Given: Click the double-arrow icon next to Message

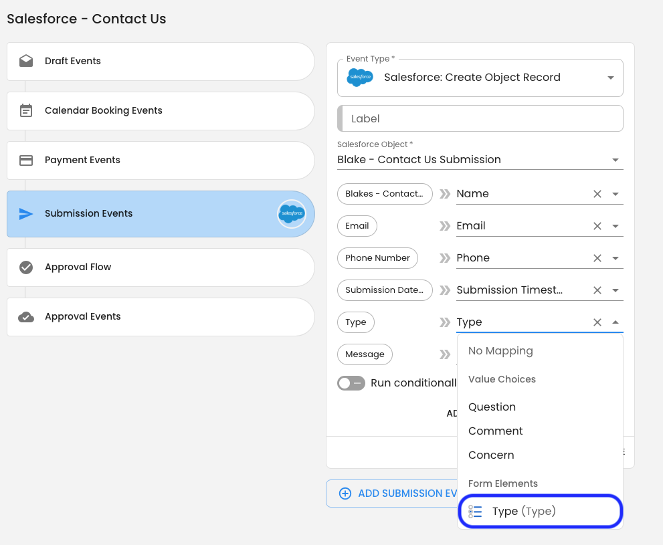Looking at the screenshot, I should [445, 354].
